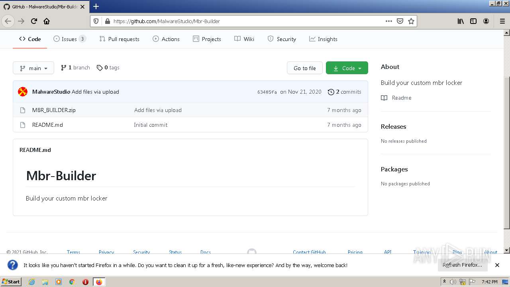
Task: Open the tracking protection shield icon
Action: click(x=96, y=21)
